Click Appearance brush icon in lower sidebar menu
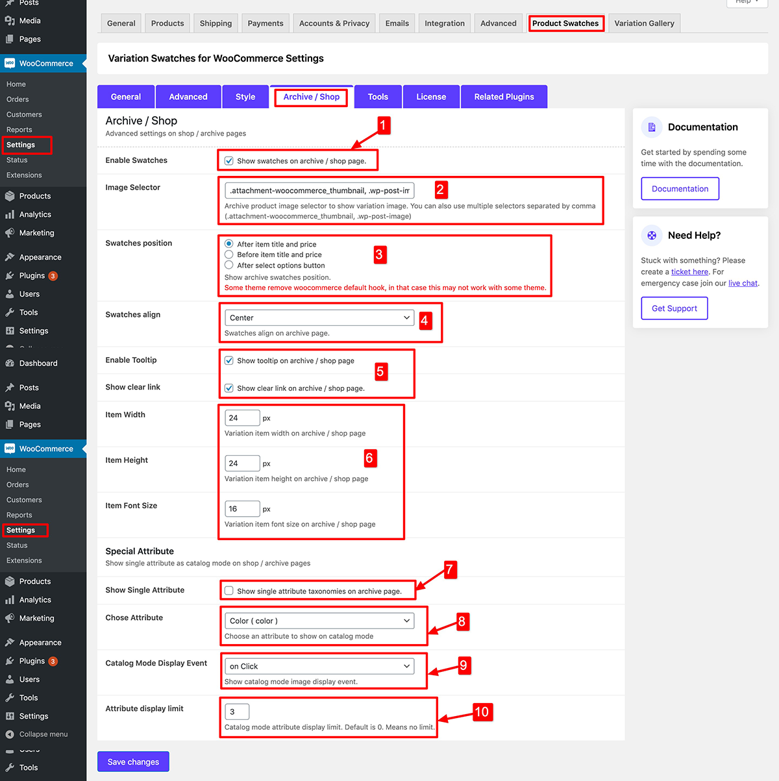The image size is (779, 781). pyautogui.click(x=10, y=643)
